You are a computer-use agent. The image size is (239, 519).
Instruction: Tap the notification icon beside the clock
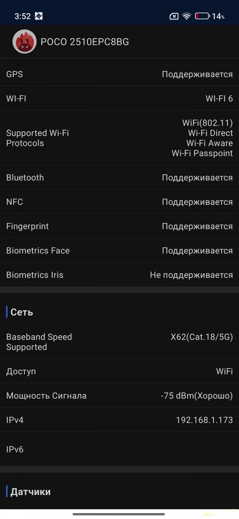(x=39, y=16)
